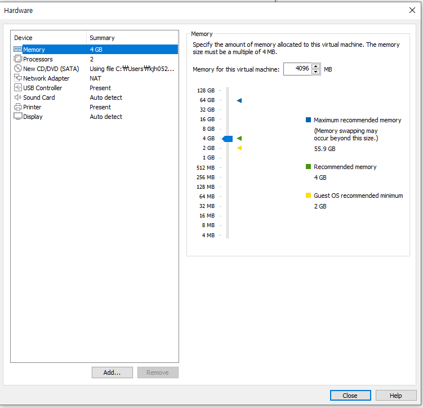Image resolution: width=423 pixels, height=408 pixels.
Task: Click the Remove button
Action: tap(158, 372)
